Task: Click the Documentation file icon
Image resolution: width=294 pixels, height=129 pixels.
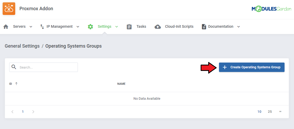Action: [204, 27]
